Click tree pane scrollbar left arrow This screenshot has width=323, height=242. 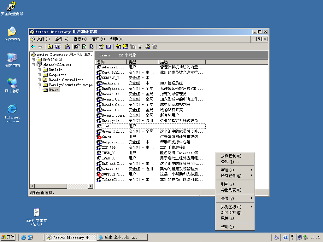click(32, 186)
